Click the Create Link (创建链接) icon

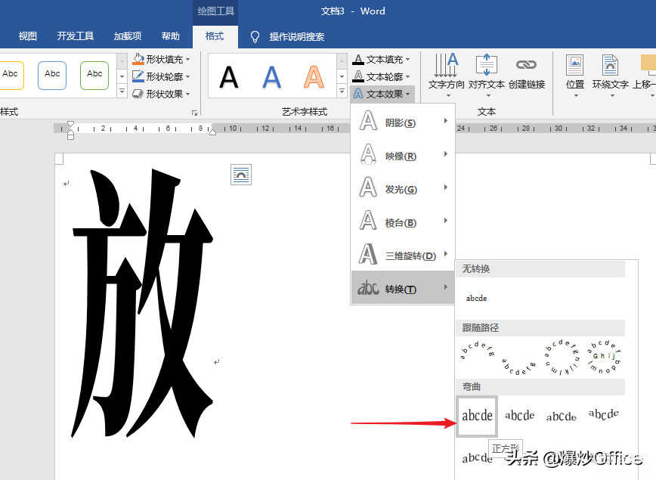(x=526, y=65)
